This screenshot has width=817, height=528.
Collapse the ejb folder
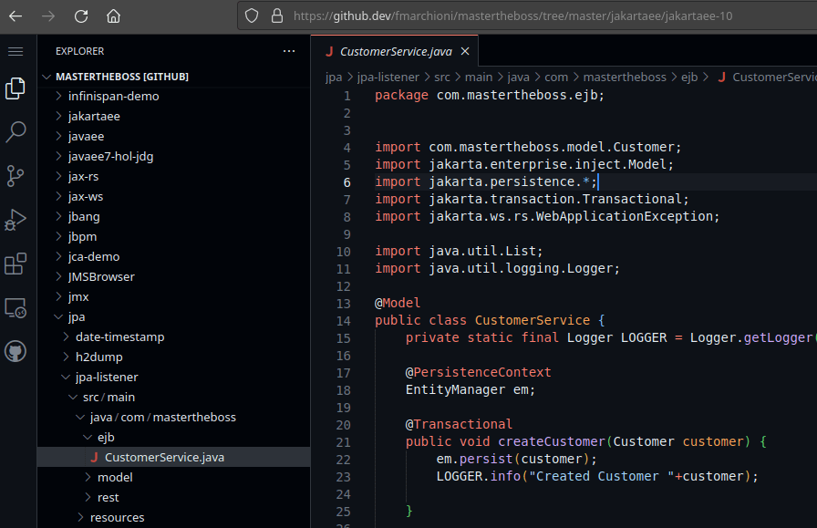pyautogui.click(x=174, y=438)
